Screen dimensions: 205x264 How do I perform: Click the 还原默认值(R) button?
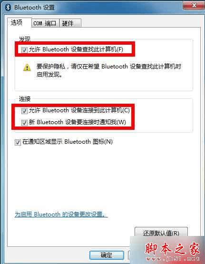(161, 233)
